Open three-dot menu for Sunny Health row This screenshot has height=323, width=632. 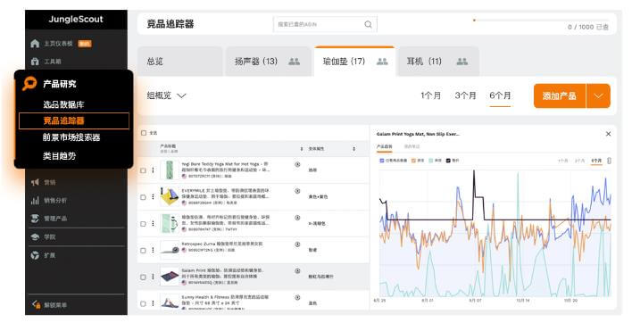pyautogui.click(x=153, y=303)
